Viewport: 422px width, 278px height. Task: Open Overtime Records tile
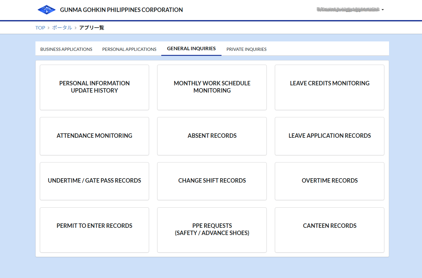point(329,181)
